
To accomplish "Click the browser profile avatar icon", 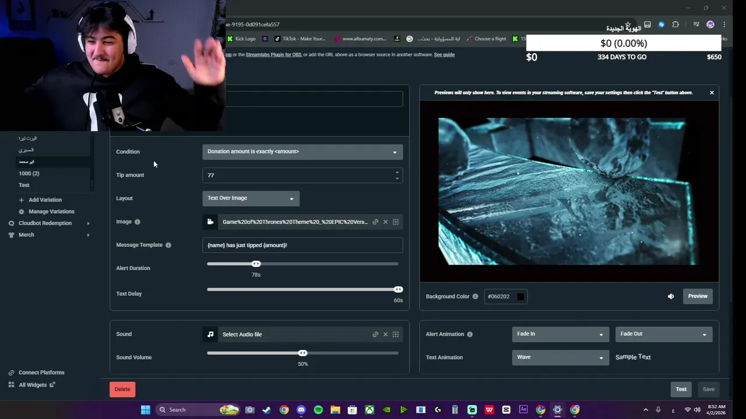I will (710, 24).
